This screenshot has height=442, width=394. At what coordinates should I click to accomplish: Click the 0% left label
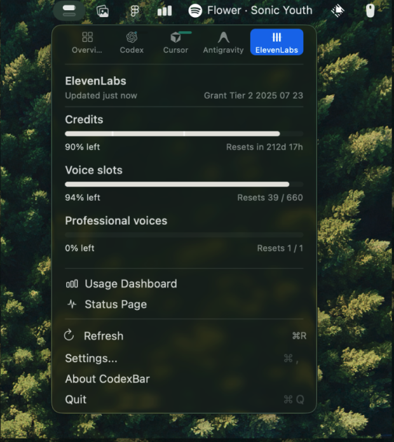[79, 248]
